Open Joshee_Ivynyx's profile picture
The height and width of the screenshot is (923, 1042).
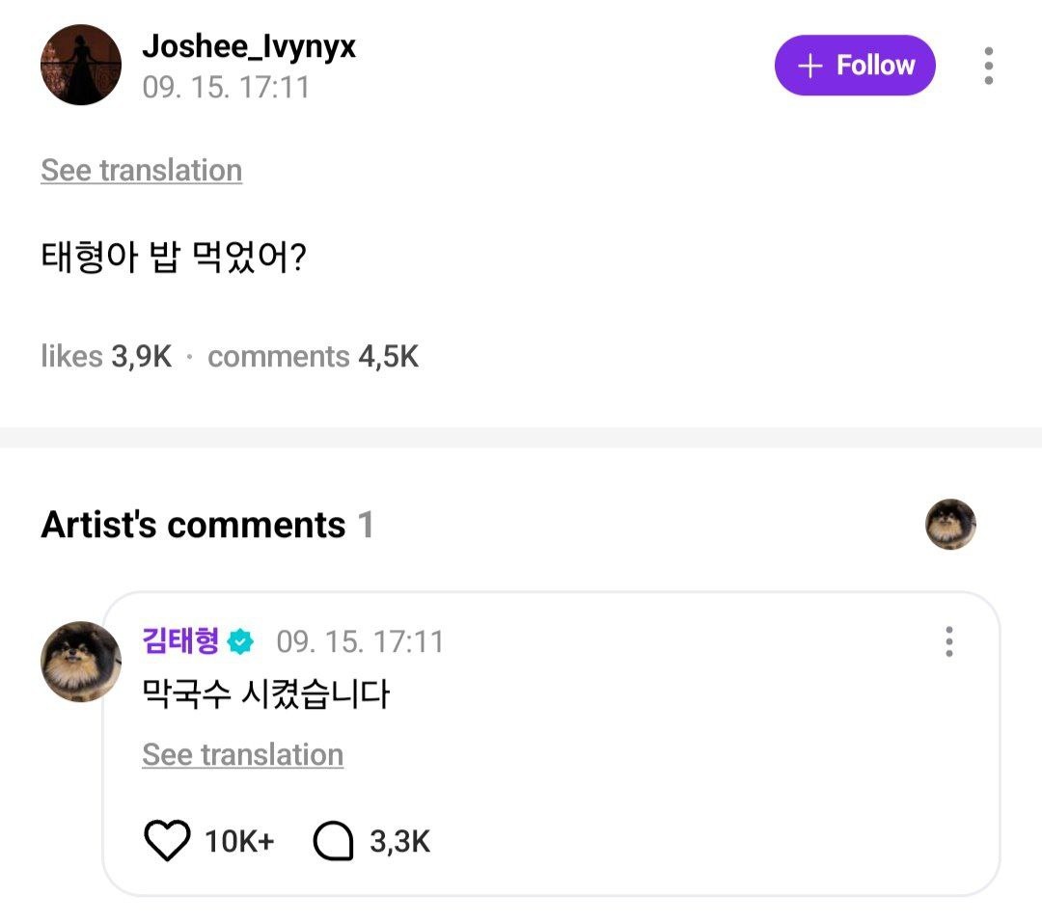pyautogui.click(x=81, y=65)
